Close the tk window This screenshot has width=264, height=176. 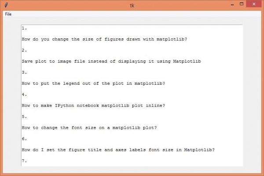tap(254, 4)
